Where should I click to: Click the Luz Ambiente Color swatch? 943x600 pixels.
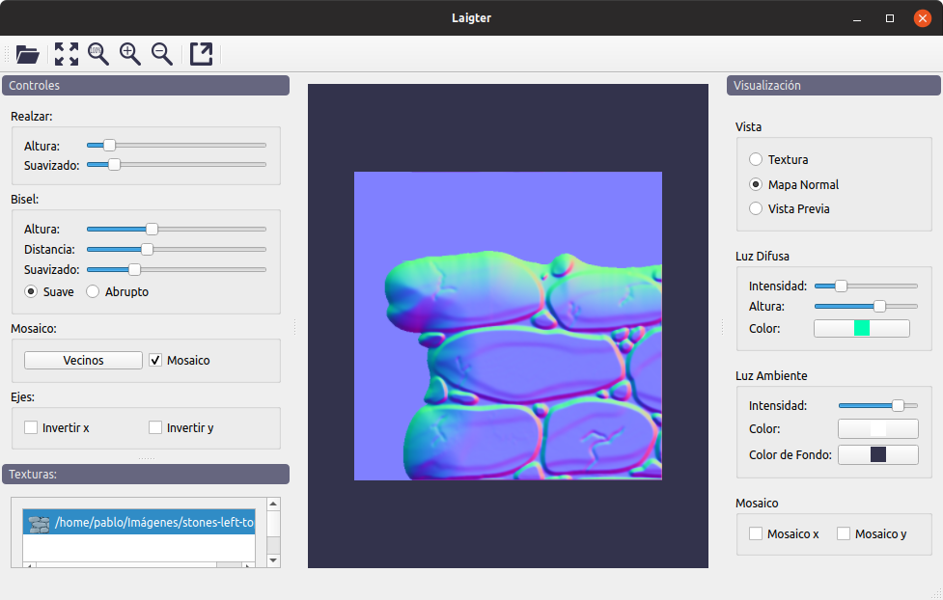point(878,428)
